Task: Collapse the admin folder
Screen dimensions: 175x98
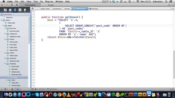Action: coord(1,20)
